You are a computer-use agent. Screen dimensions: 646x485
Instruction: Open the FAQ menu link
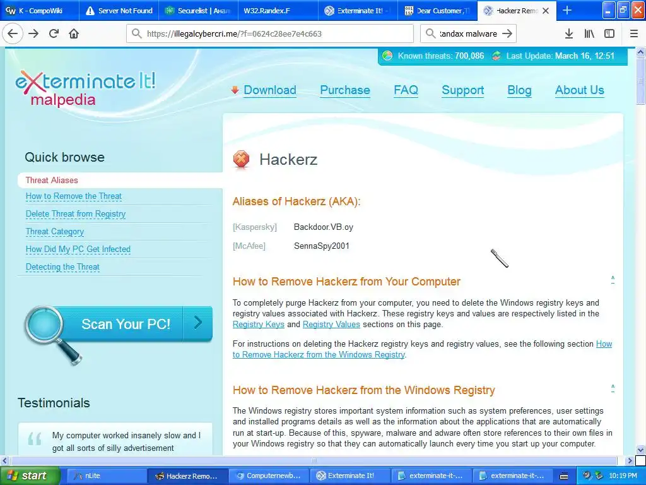coord(406,90)
